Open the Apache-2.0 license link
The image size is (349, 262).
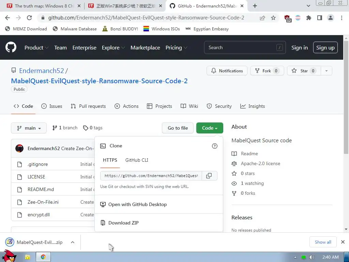[260, 163]
